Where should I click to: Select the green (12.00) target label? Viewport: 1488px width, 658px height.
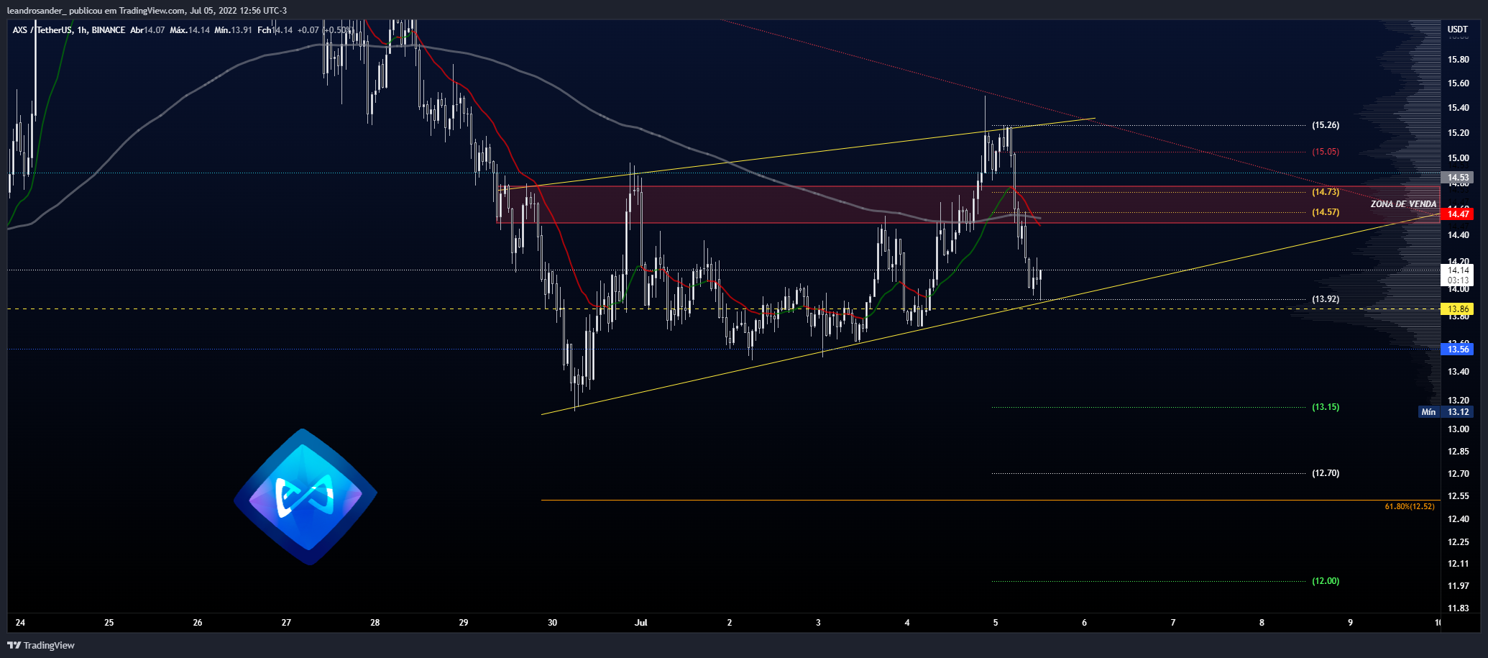coord(1326,581)
